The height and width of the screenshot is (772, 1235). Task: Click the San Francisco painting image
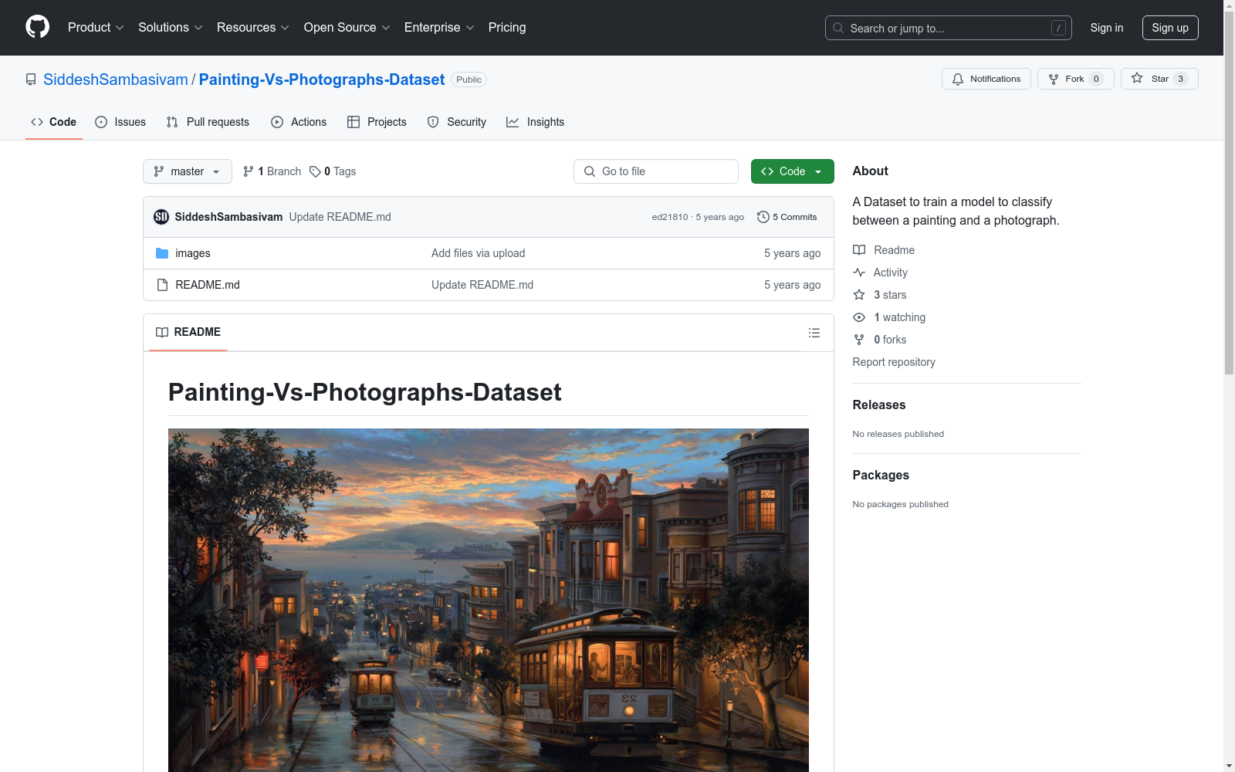489,600
